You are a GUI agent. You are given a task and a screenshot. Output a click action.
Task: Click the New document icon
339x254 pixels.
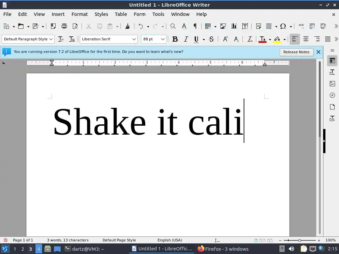6,26
